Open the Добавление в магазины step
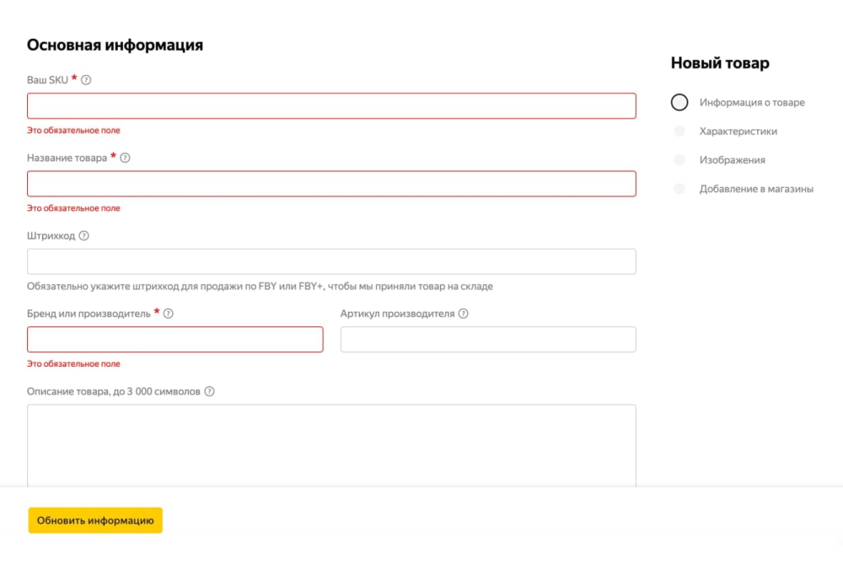 click(756, 189)
